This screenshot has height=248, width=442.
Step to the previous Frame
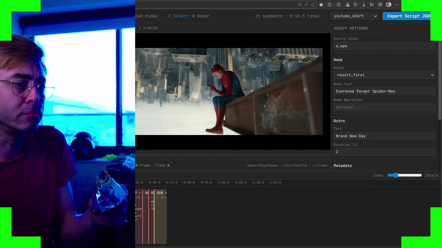143,165
